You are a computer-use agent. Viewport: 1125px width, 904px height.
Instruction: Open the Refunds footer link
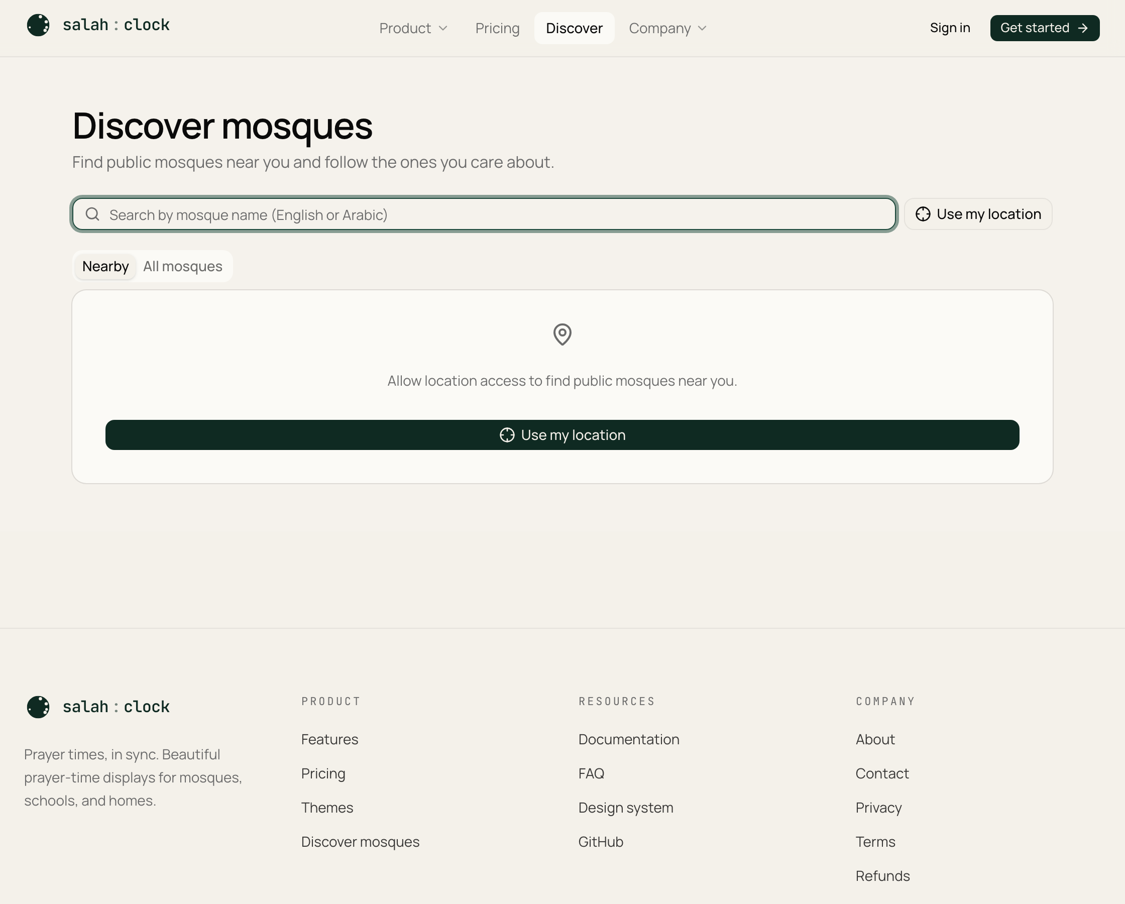(882, 875)
